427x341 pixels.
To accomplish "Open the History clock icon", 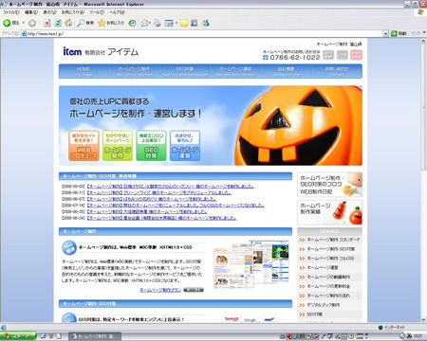I will [x=132, y=23].
